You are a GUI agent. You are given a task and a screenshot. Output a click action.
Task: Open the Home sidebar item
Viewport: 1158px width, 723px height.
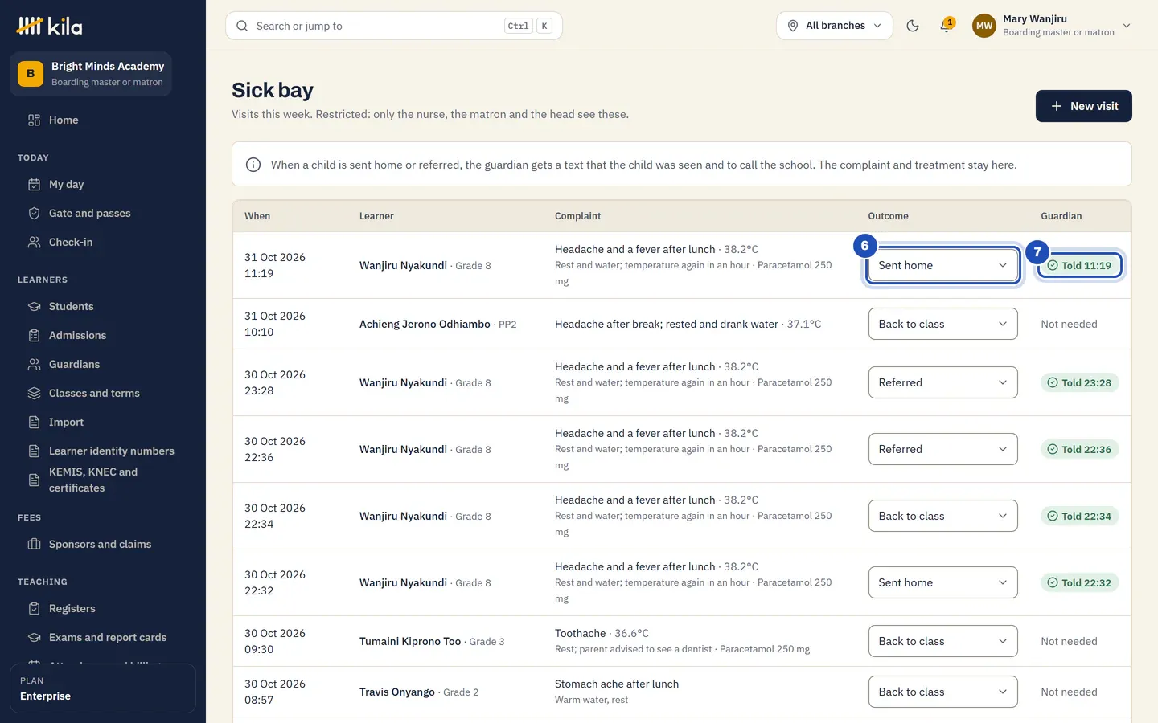tap(102, 120)
